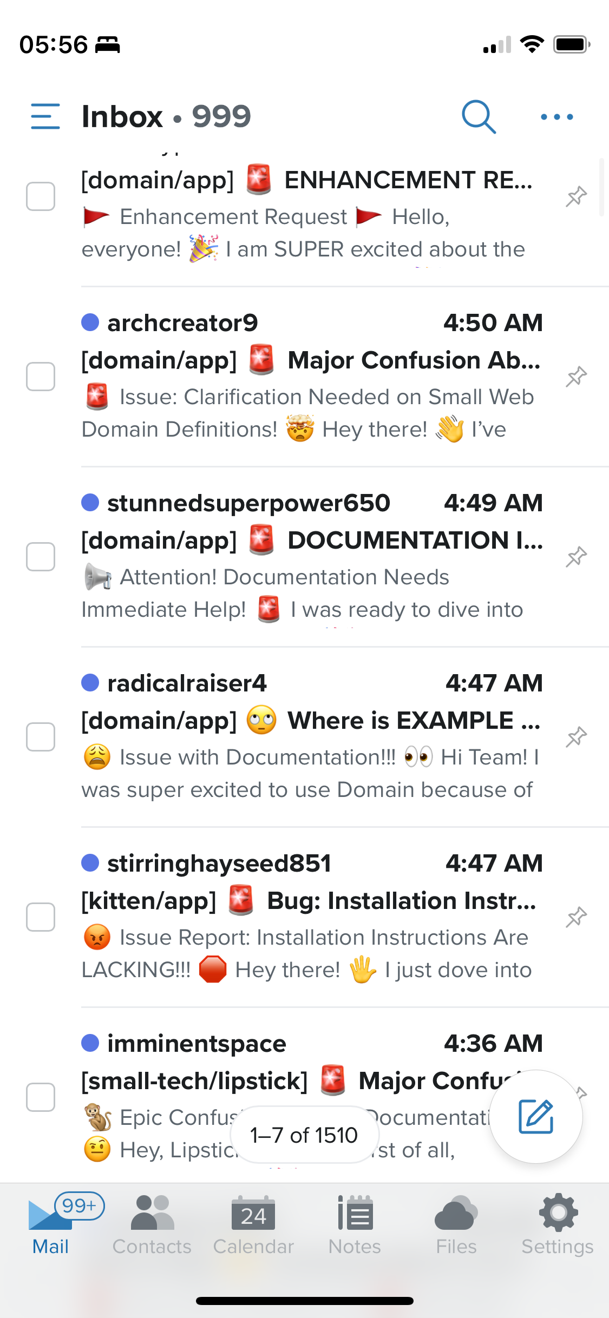Open the ENHANCEMENT RE... subject line
Viewport: 609px width, 1318px height.
coord(307,180)
